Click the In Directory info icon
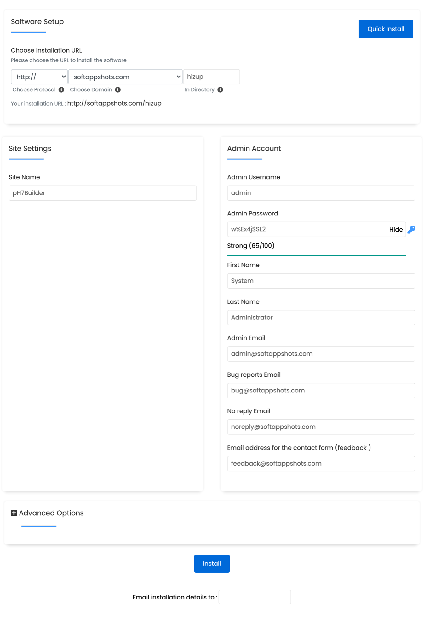The image size is (424, 630). pos(220,89)
